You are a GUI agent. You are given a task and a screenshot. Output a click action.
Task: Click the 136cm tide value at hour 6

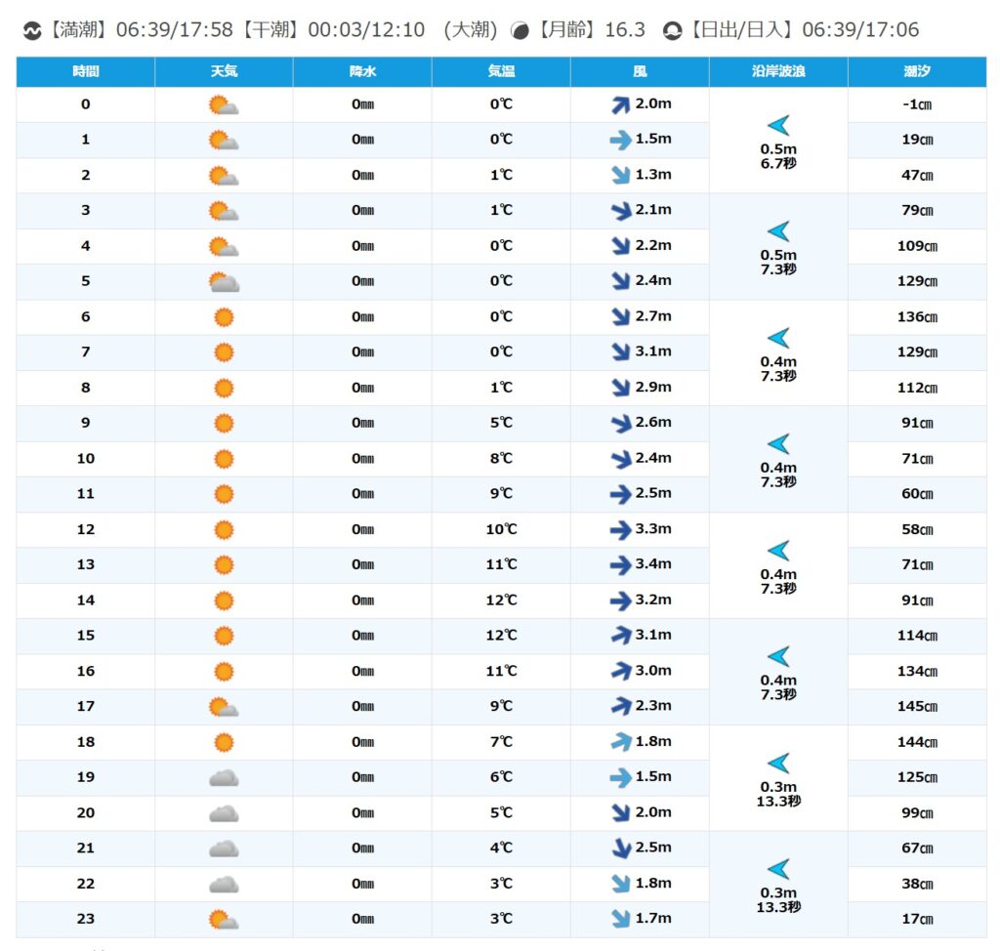coord(917,317)
